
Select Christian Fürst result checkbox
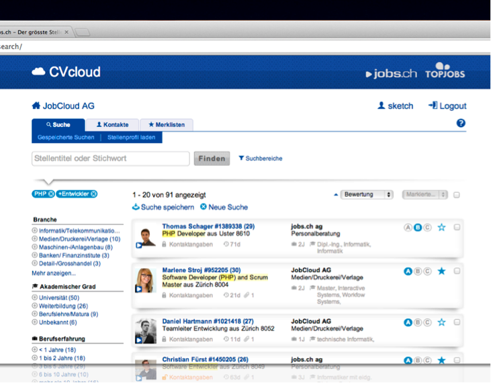point(457,360)
